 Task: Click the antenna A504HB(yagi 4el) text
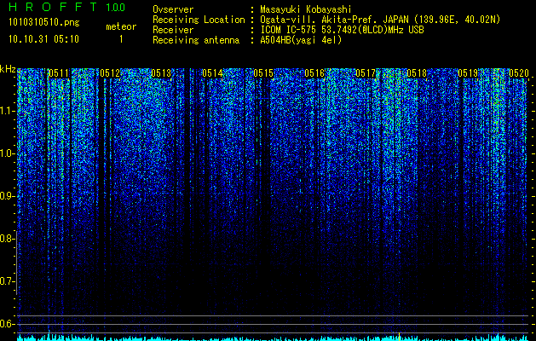(301, 40)
